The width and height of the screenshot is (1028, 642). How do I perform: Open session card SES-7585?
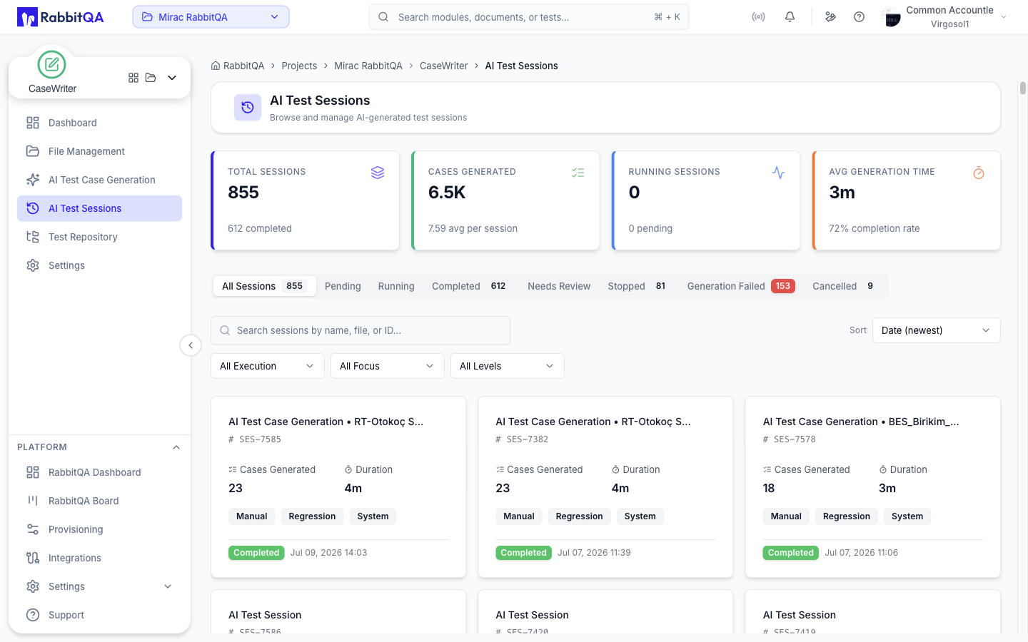338,486
